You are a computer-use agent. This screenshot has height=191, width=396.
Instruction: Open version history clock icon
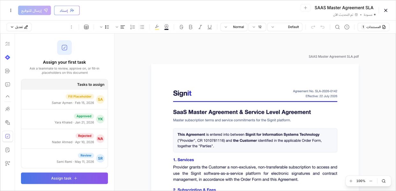(x=347, y=27)
